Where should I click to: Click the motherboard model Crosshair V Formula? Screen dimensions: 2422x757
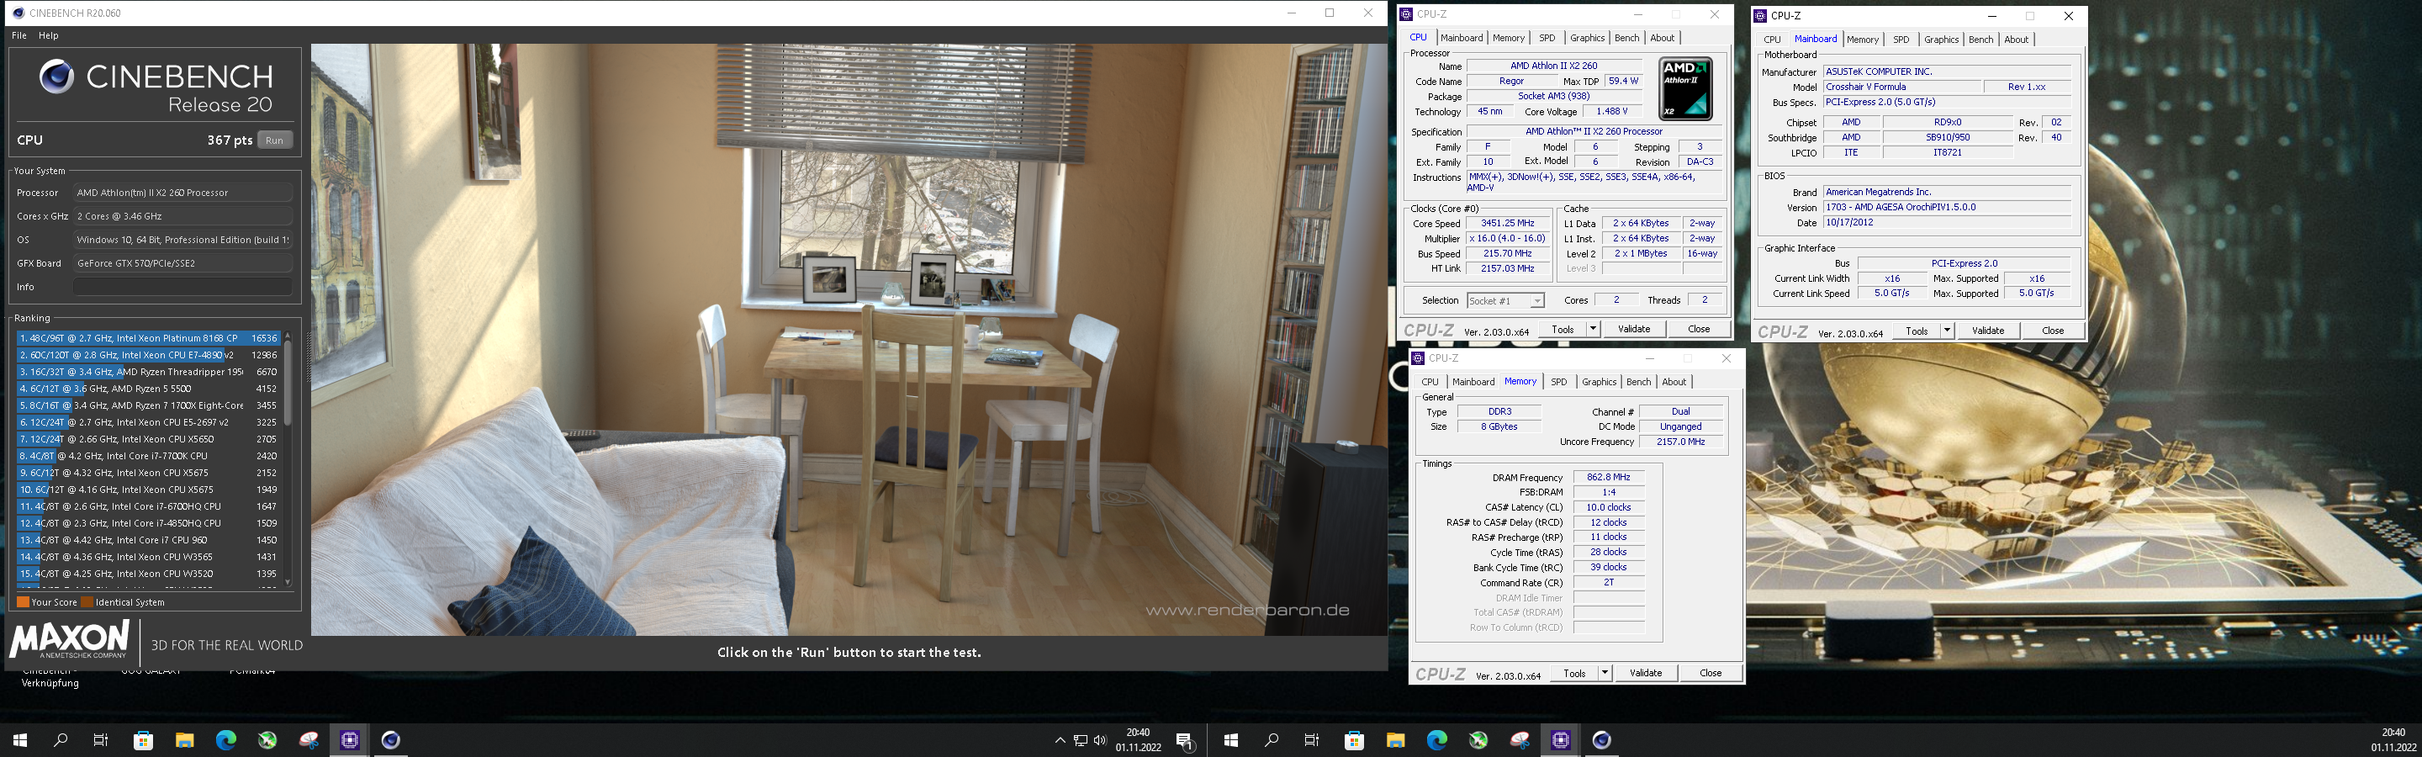[x=1901, y=87]
